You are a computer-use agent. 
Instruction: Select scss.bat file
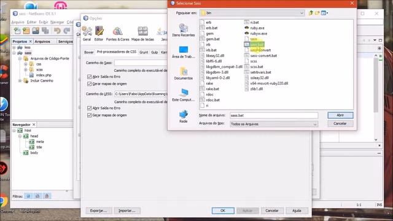pyautogui.click(x=254, y=67)
